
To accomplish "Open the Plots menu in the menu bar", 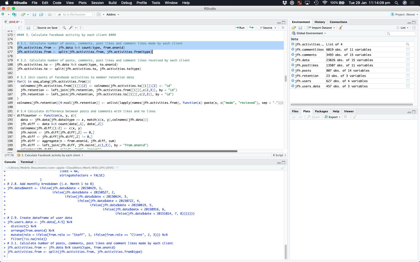I will 82,3.
